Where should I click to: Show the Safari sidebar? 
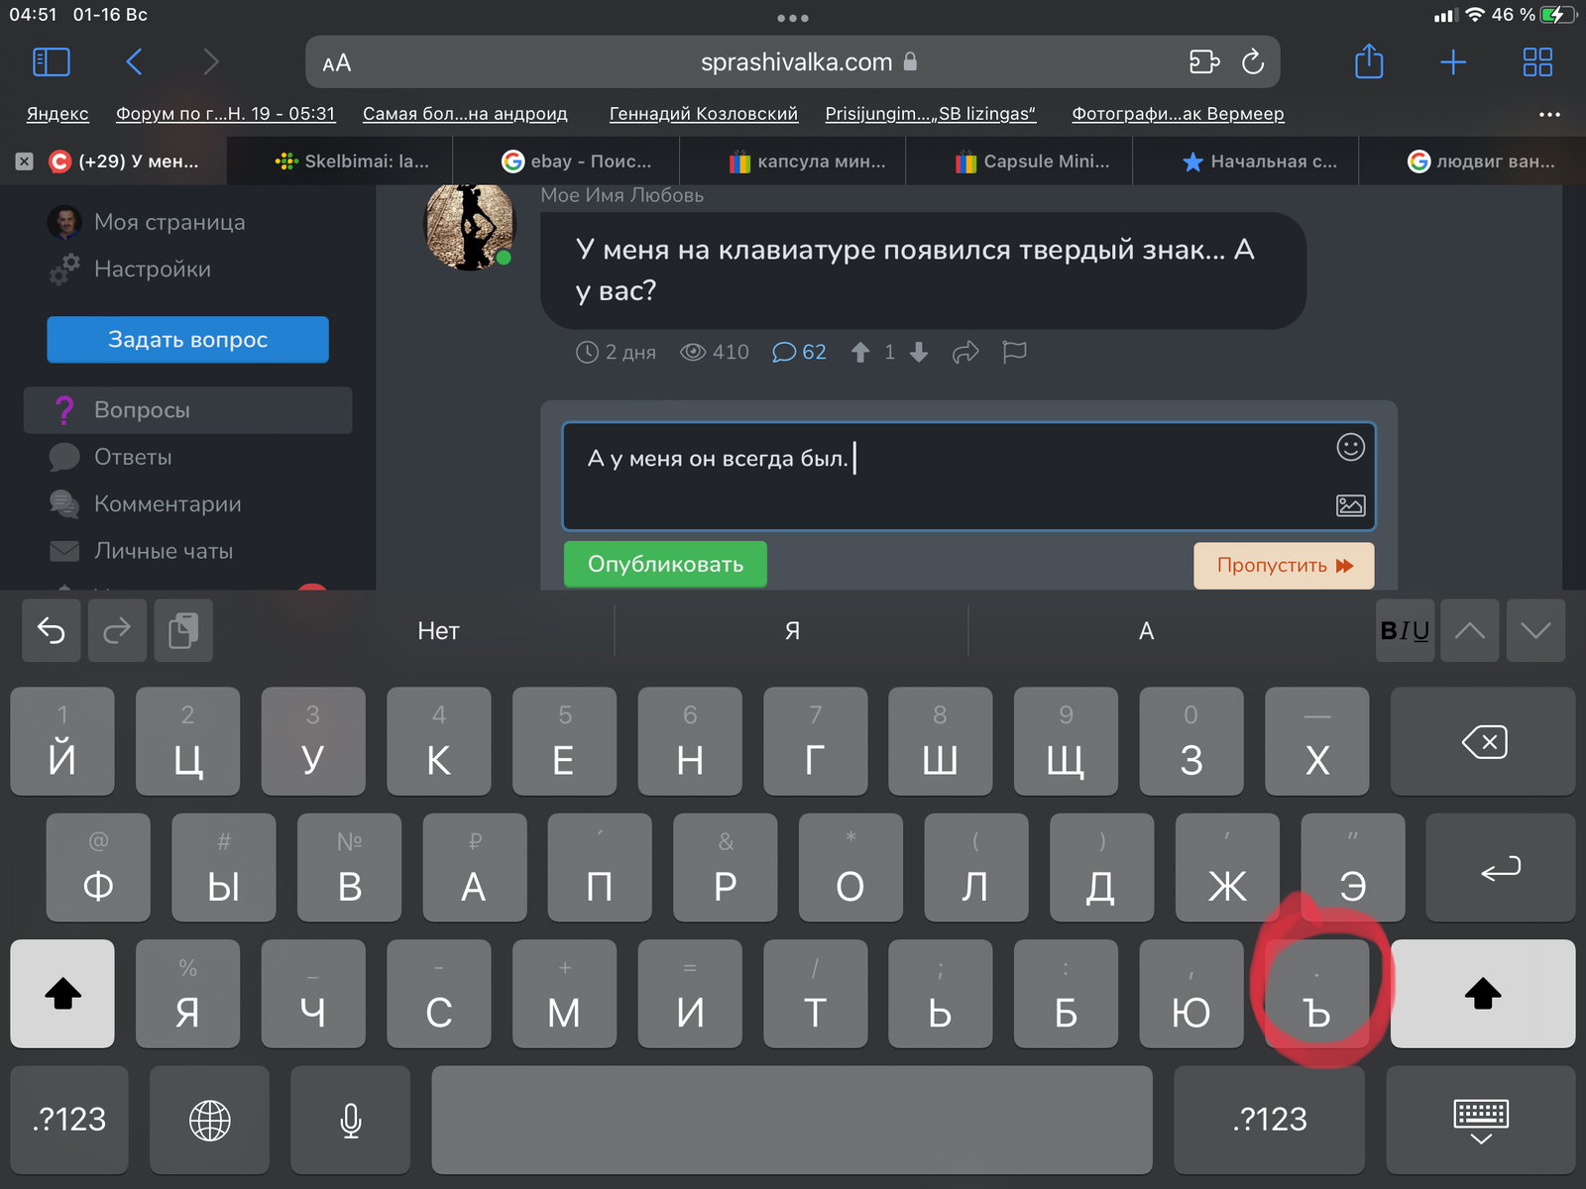tap(52, 62)
